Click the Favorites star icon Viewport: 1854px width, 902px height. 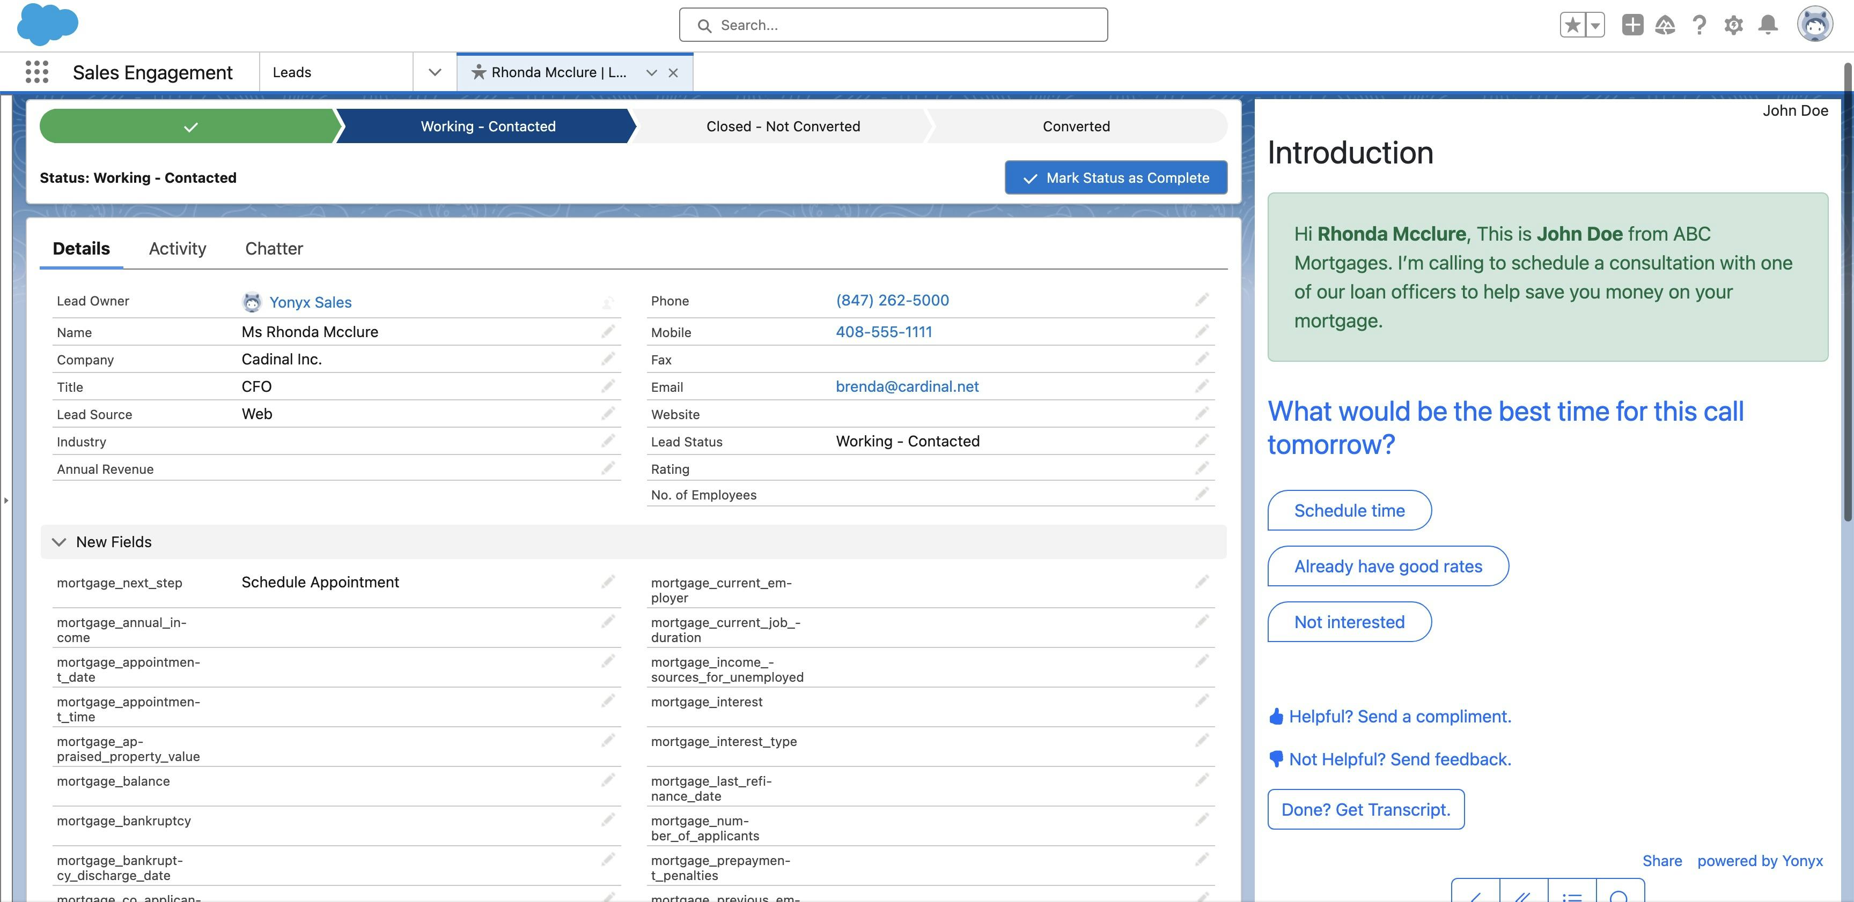(x=1572, y=25)
